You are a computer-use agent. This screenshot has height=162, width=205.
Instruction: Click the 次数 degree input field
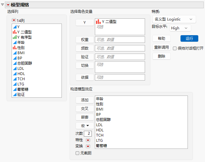click(88, 134)
